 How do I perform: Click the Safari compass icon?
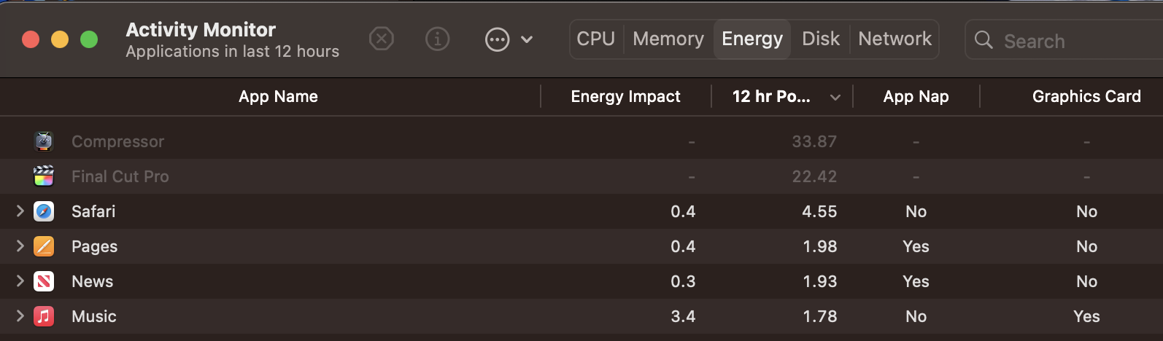coord(44,211)
